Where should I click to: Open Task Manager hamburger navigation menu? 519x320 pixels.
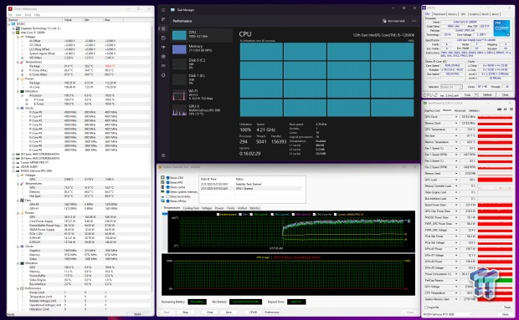(163, 10)
